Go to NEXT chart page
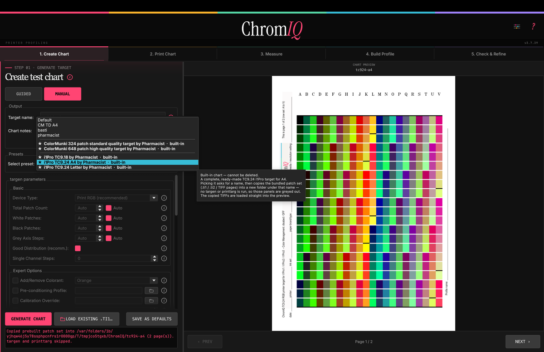Viewport: 544px width, 352px height. tap(523, 342)
